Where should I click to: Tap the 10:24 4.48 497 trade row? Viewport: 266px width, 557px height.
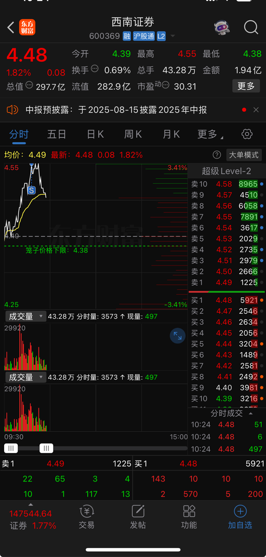(227, 449)
